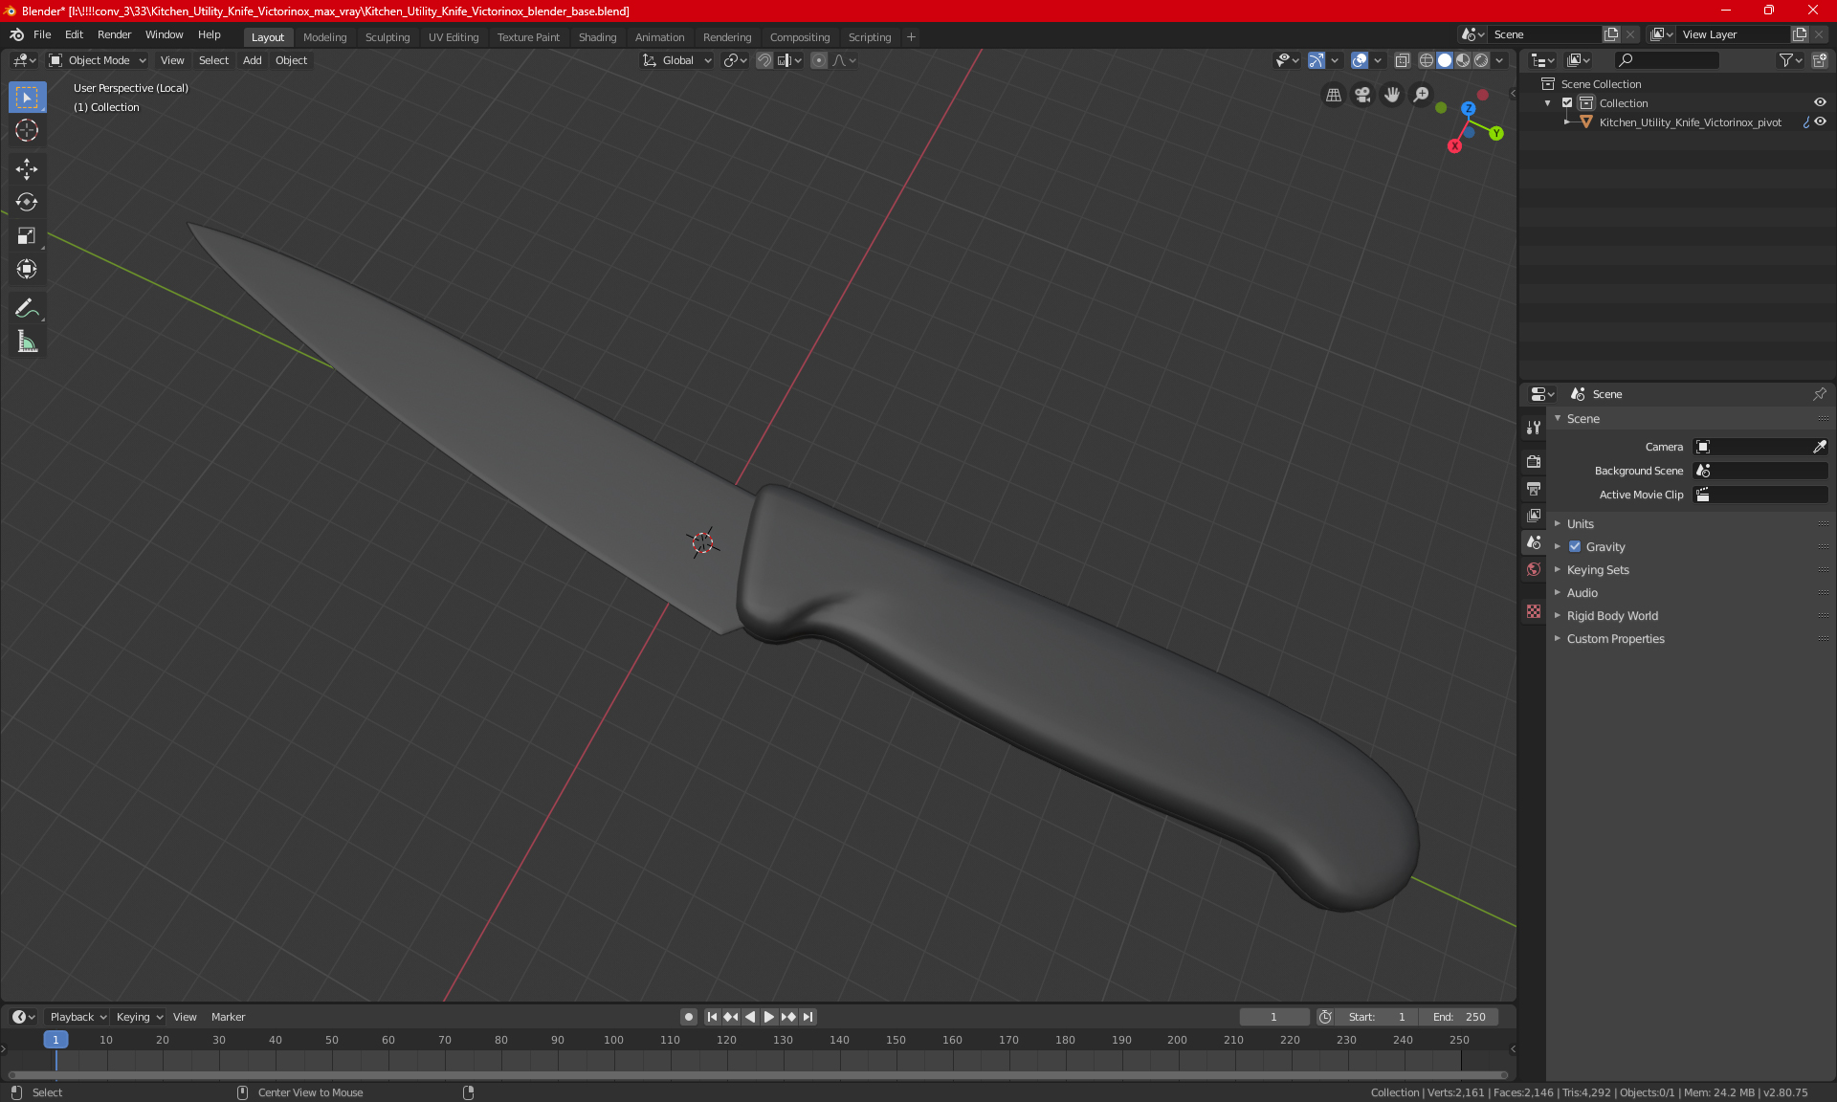Select the Scale tool
Image resolution: width=1837 pixels, height=1102 pixels.
[27, 235]
